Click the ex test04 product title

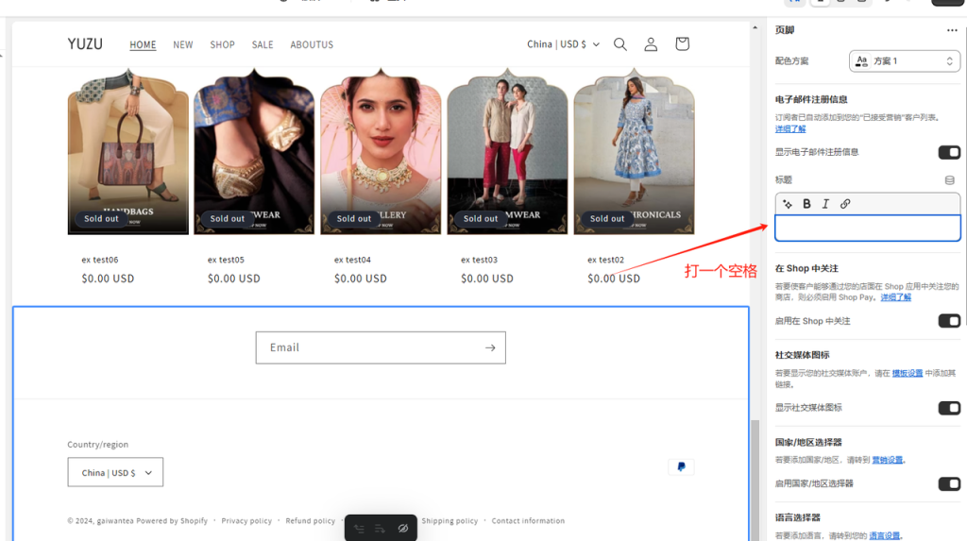coord(352,261)
